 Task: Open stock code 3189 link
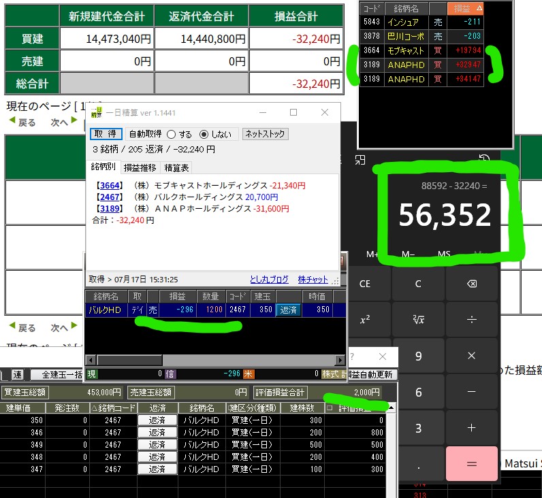(x=110, y=209)
